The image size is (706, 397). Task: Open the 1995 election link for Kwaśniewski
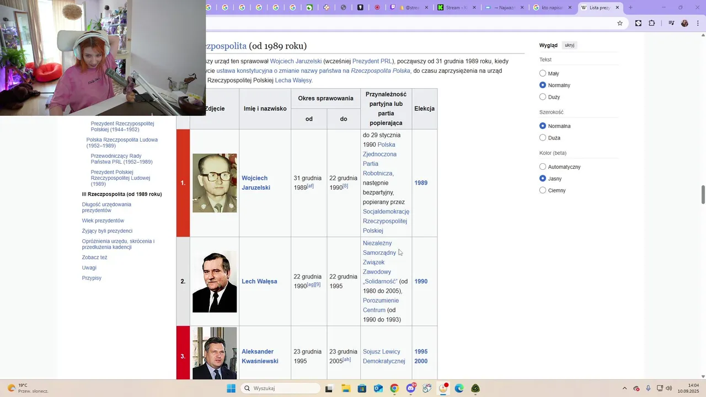[421, 351]
